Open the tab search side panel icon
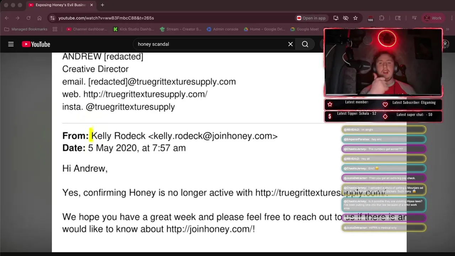The image size is (455, 256). (x=398, y=18)
